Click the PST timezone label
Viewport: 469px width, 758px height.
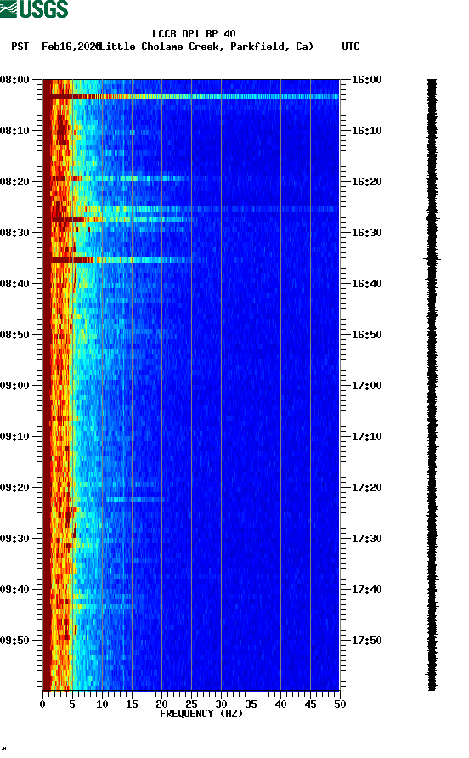(x=20, y=47)
